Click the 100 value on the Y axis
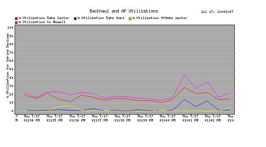Viewport: 266px width, 147px height. point(10,28)
